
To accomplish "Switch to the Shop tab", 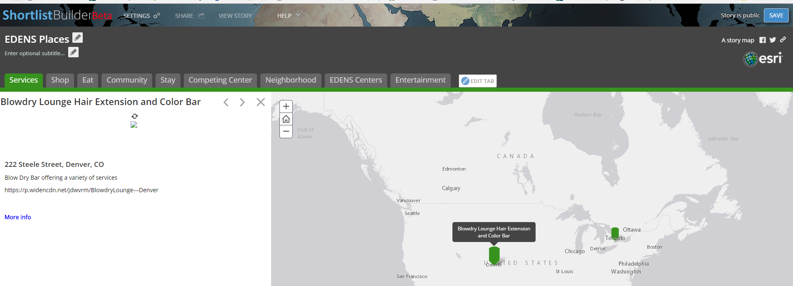I will pos(60,80).
